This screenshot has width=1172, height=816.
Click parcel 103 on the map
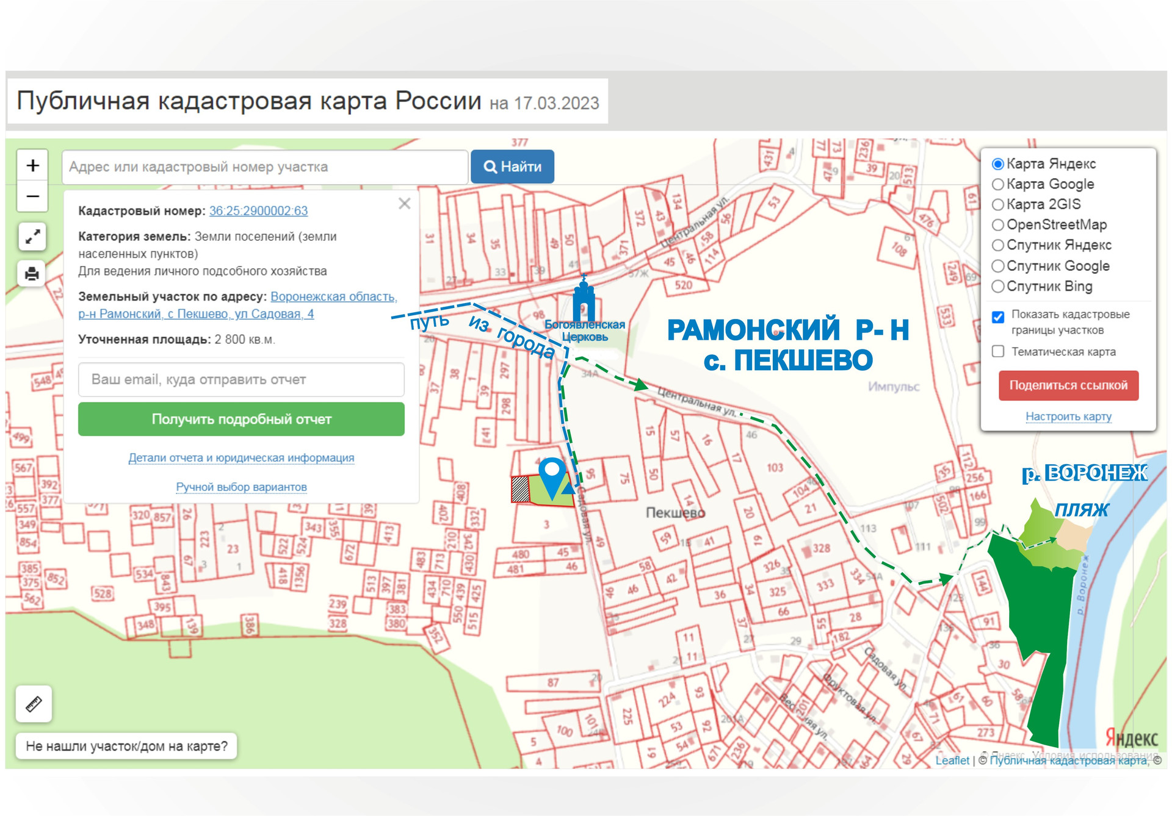click(x=775, y=468)
